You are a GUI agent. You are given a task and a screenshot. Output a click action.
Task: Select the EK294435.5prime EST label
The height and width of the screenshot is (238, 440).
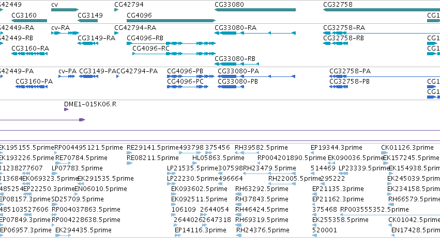pos(83,230)
